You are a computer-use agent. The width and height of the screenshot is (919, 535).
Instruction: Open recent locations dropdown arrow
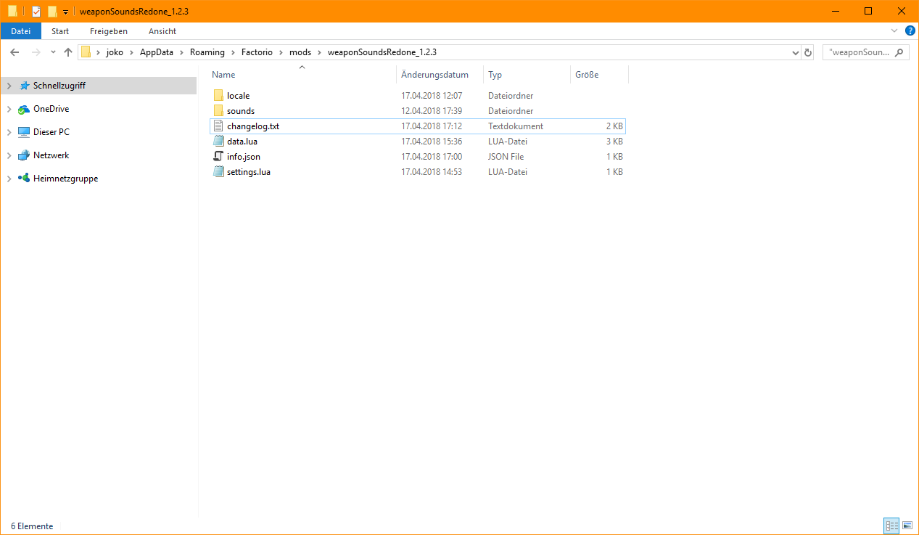53,52
